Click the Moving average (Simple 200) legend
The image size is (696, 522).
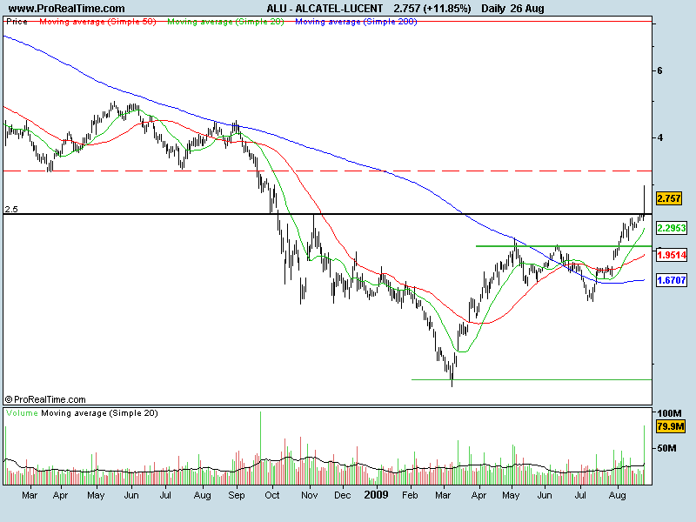coord(356,21)
